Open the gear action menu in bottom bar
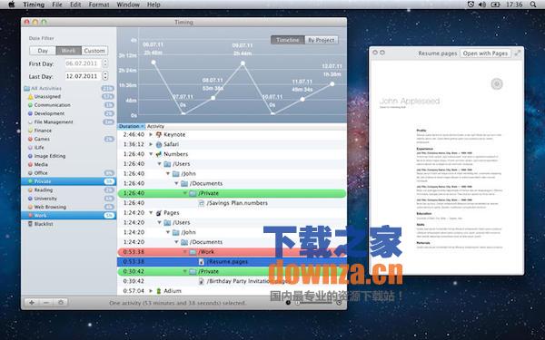This screenshot has height=340, width=545. [61, 303]
